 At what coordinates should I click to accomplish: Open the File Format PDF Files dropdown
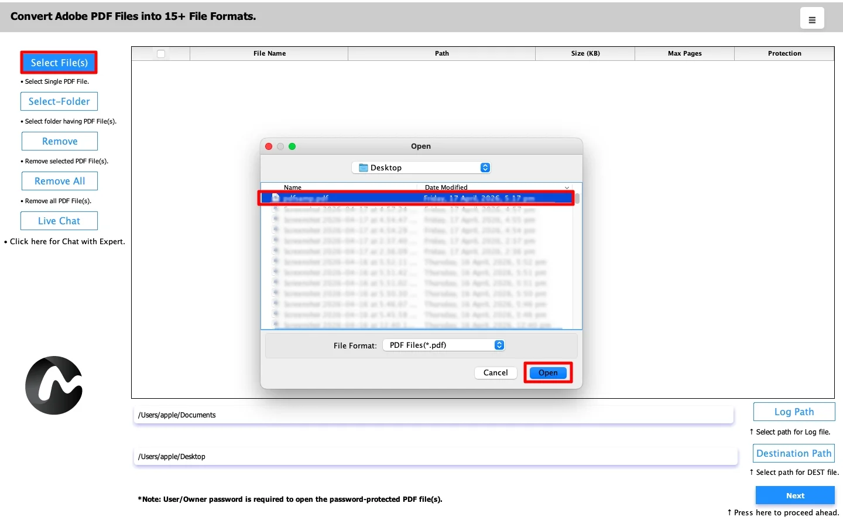pos(444,345)
